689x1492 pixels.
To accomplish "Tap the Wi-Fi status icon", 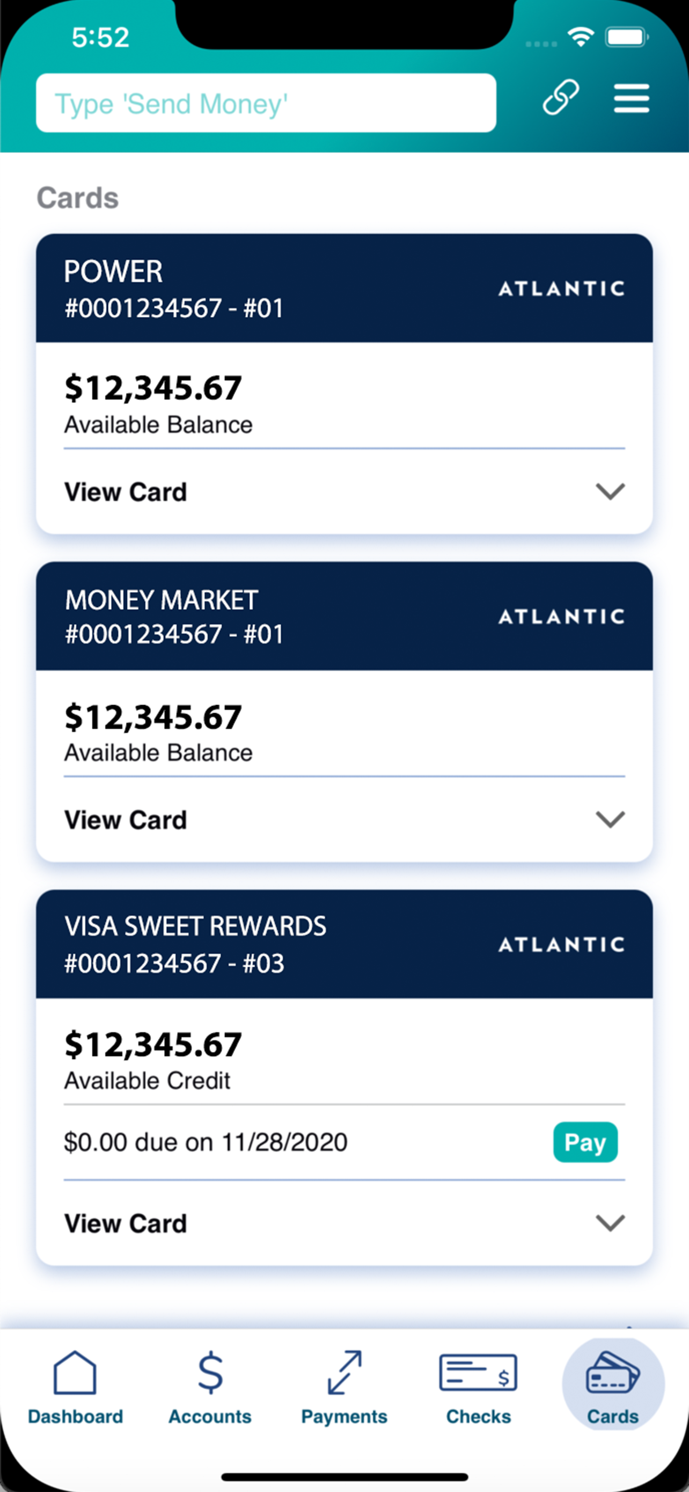I will coord(581,37).
